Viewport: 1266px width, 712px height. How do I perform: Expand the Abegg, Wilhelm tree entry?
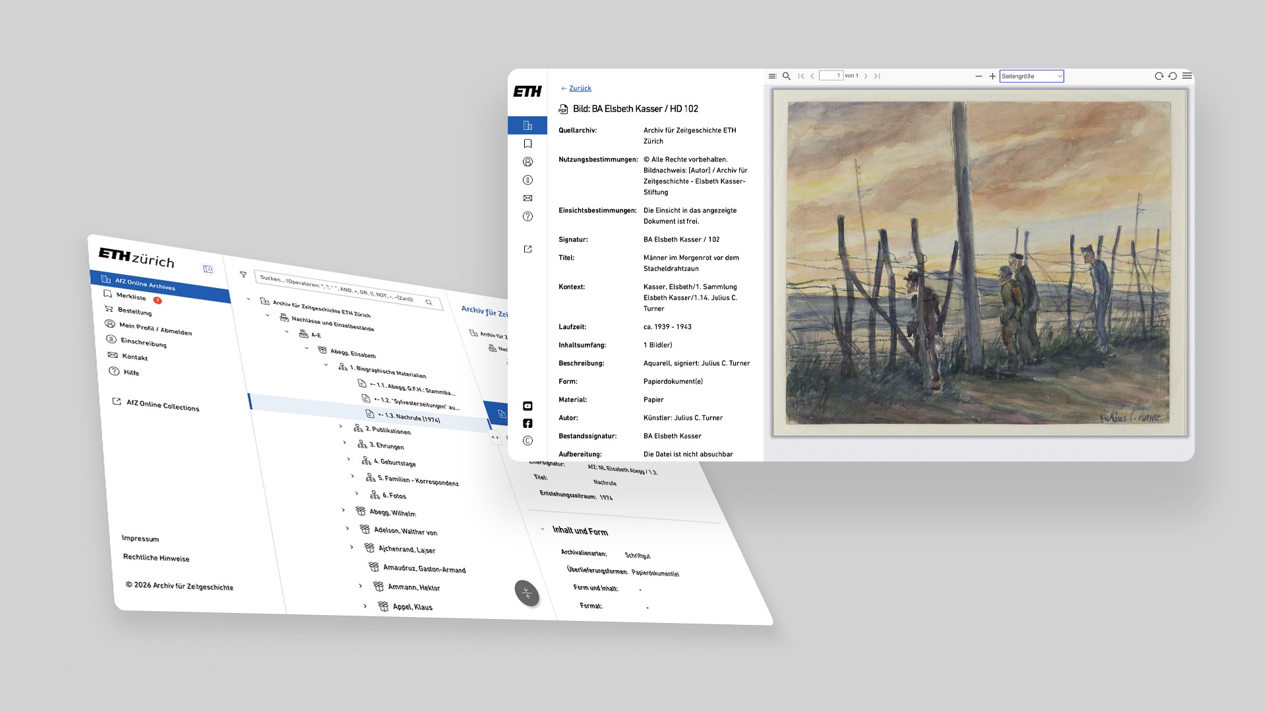(x=344, y=510)
